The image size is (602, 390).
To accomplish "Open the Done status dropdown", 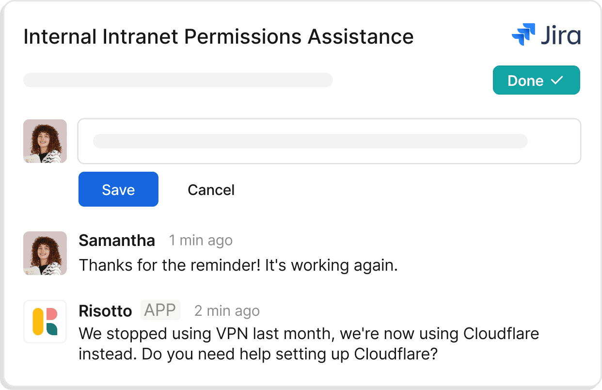I will [536, 80].
